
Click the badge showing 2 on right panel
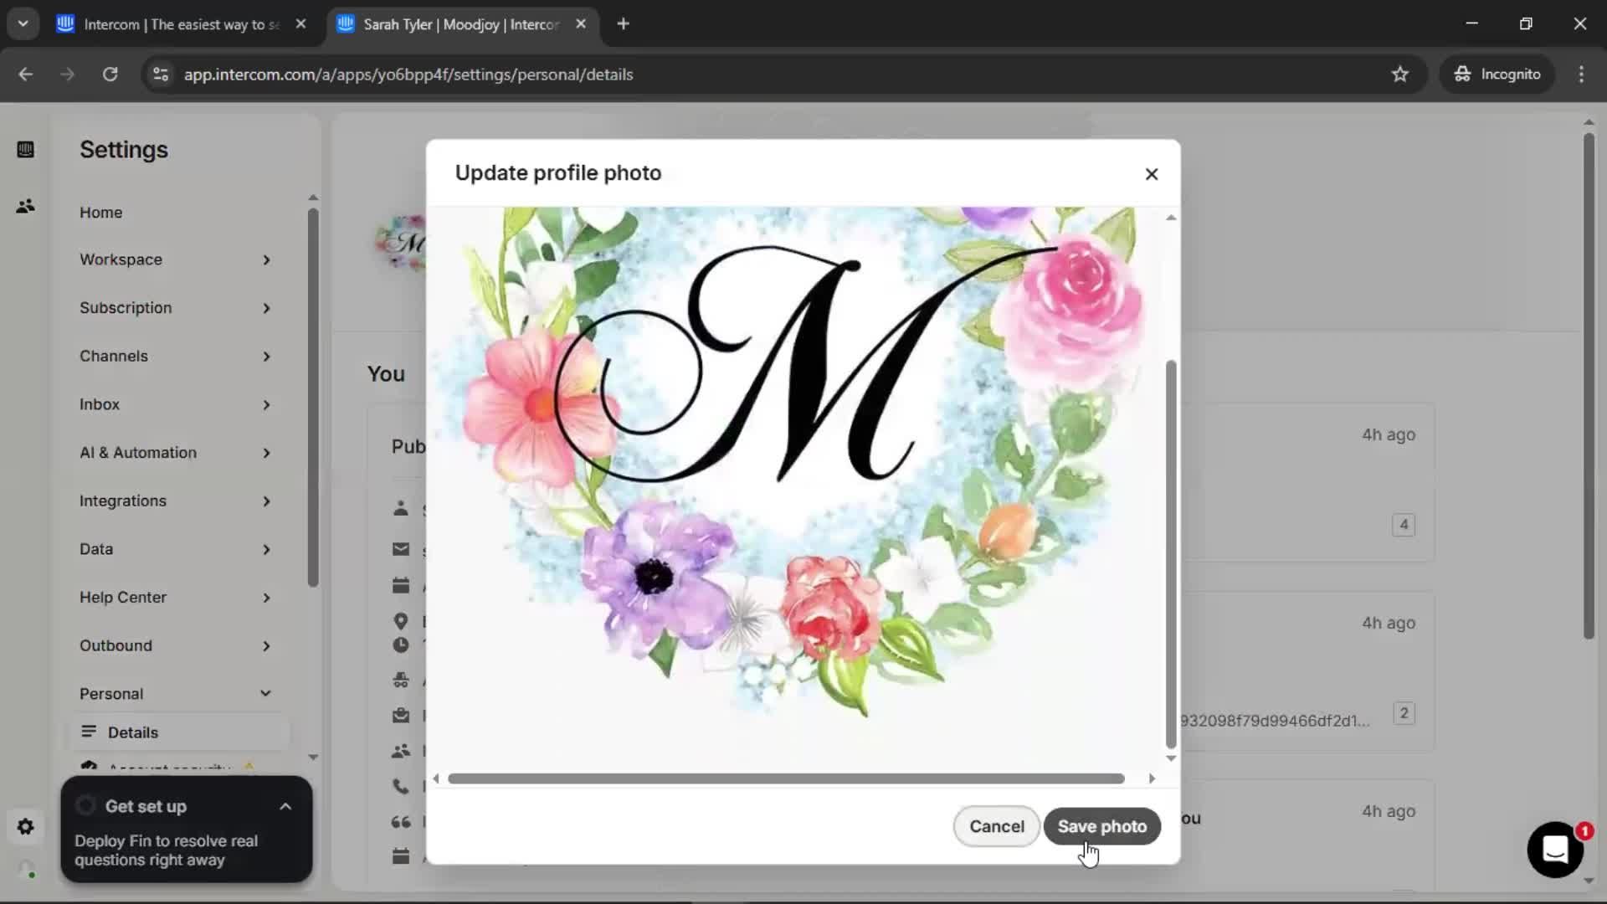point(1404,713)
